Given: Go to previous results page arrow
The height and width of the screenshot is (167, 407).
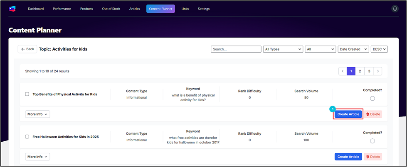Looking at the screenshot, I should 343,71.
